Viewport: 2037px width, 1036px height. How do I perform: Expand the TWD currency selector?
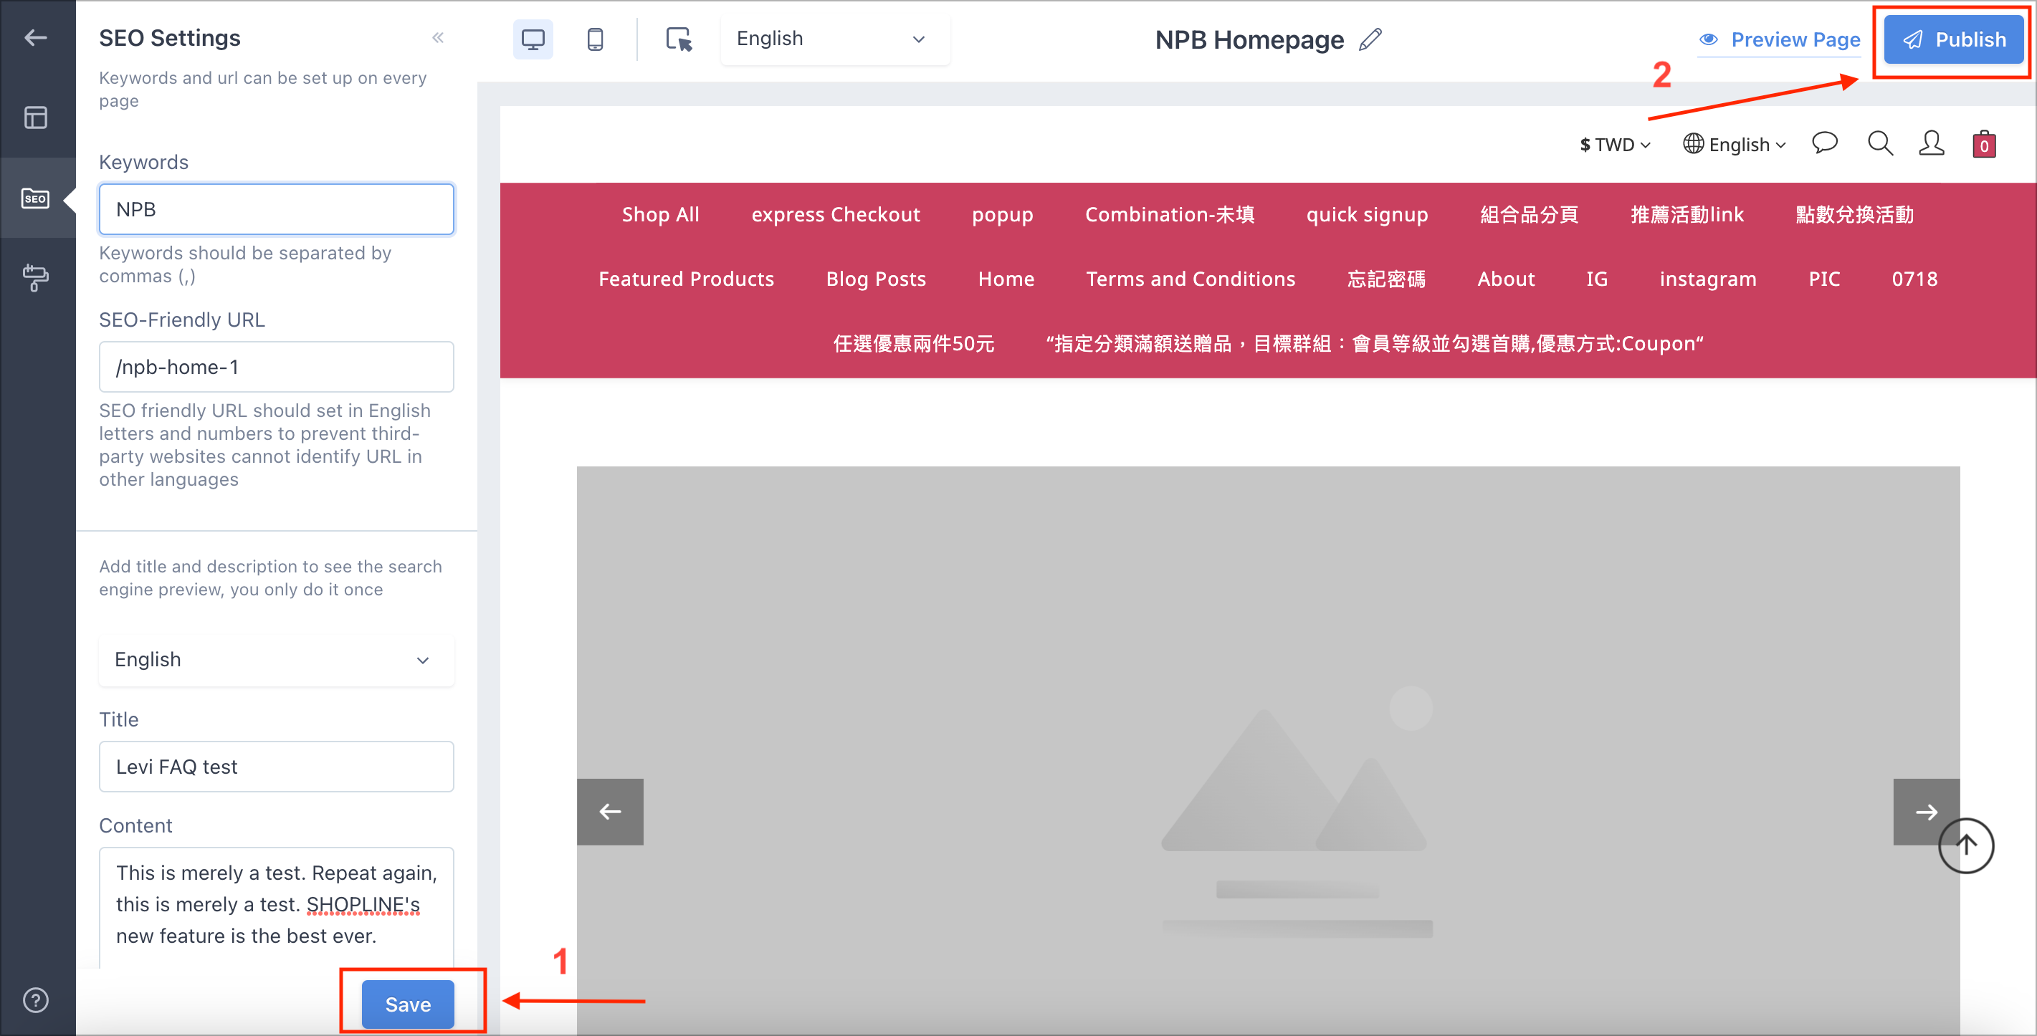click(x=1615, y=145)
